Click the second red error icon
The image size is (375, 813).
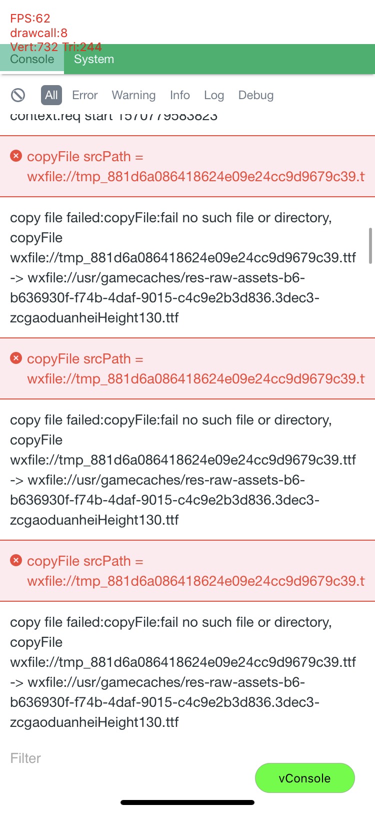16,358
